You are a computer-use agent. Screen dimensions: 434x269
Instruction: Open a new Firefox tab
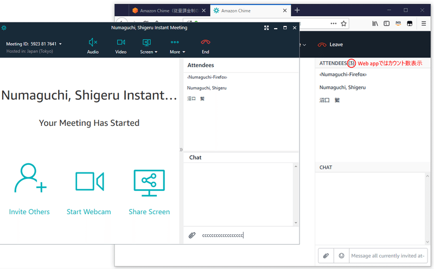[x=297, y=10]
